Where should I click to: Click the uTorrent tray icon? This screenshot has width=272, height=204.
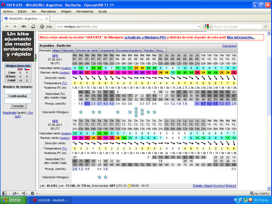[246, 200]
